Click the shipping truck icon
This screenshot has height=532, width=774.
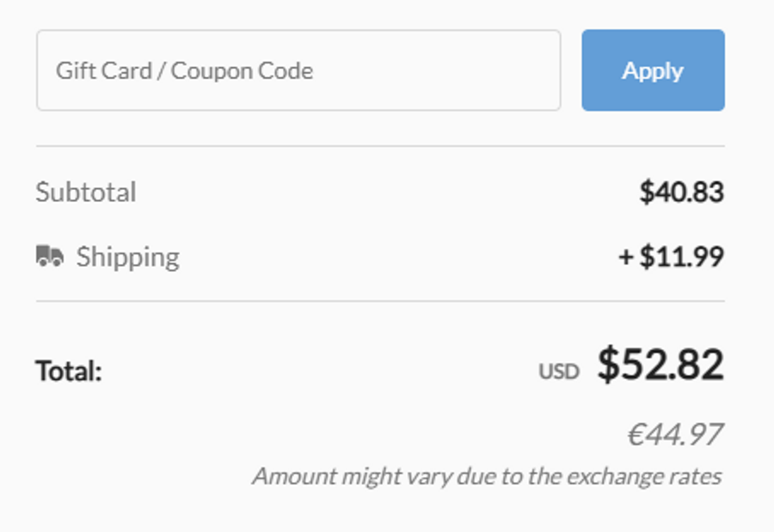pyautogui.click(x=50, y=255)
